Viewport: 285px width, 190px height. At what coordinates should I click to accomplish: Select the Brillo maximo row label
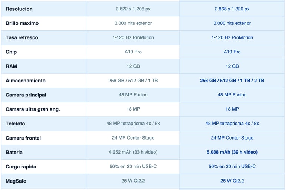tap(22, 23)
